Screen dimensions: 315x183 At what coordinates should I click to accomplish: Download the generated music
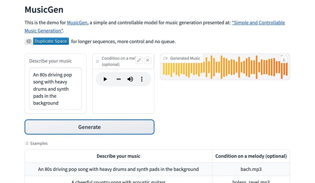[284, 60]
